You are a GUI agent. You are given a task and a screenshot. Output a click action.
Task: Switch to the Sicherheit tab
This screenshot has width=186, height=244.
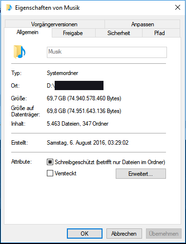coord(119,33)
